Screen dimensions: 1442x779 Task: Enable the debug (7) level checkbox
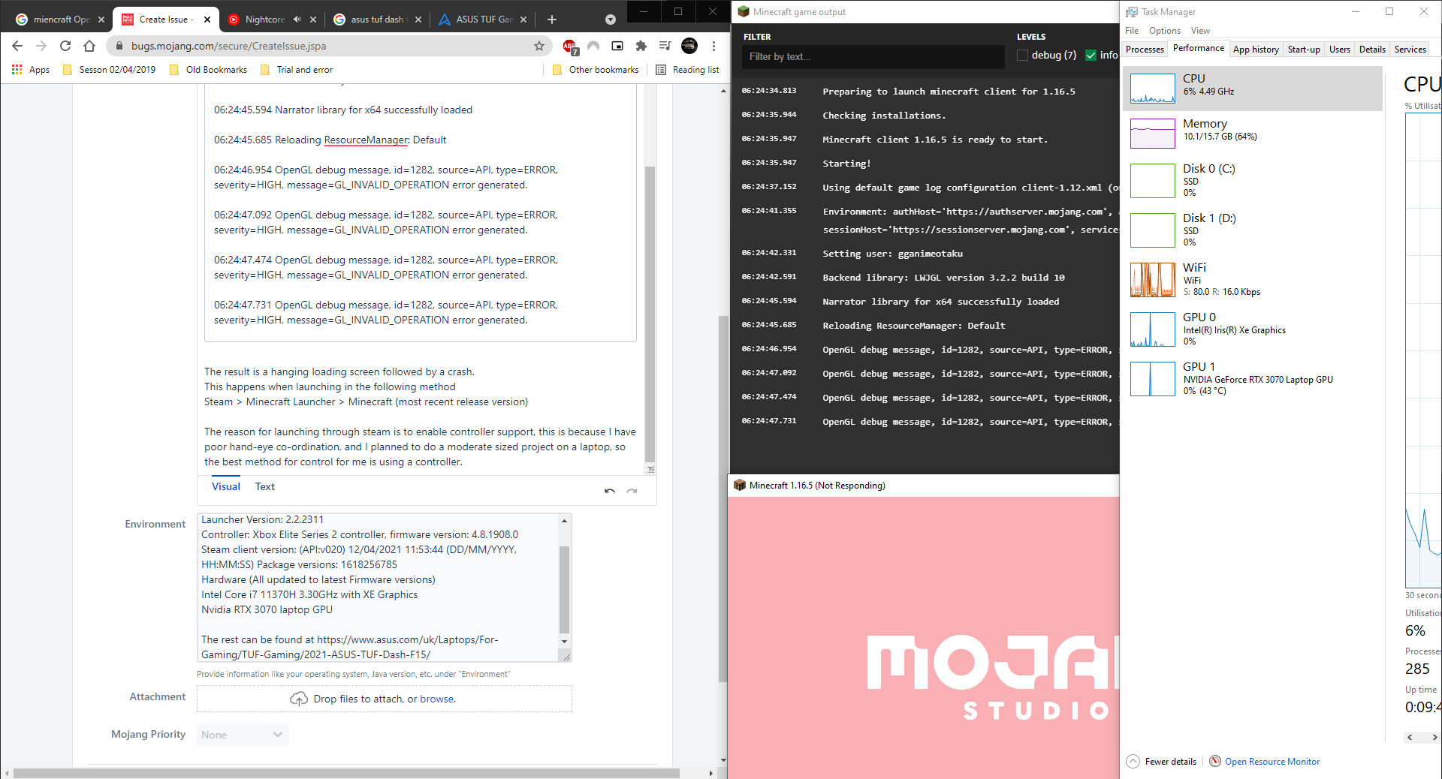1022,56
